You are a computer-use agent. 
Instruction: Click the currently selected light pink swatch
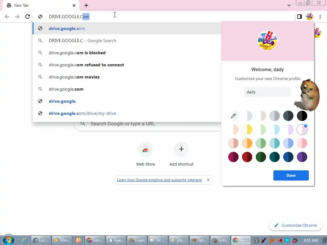tap(302, 130)
